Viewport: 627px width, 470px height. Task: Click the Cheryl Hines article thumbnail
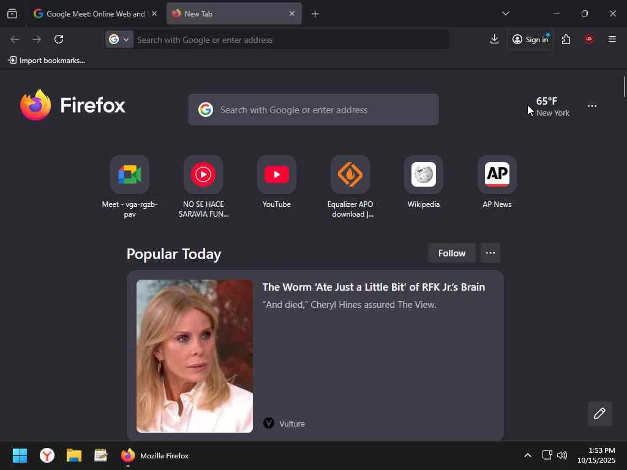click(x=195, y=356)
